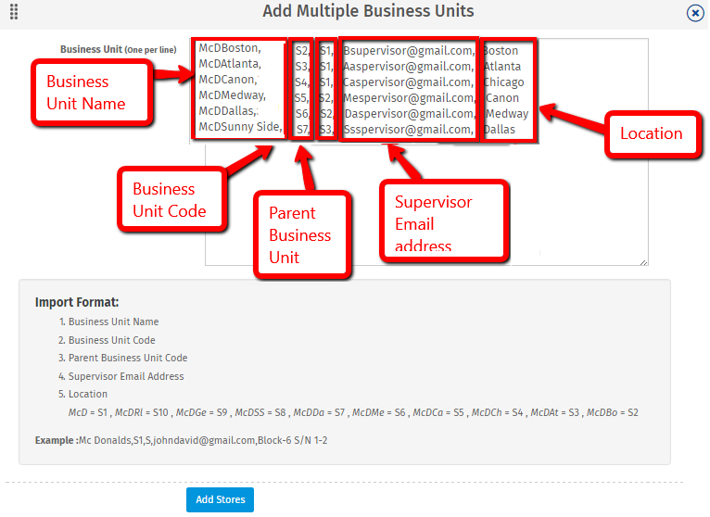
Task: Click the McDBoston business unit name text
Action: [230, 48]
